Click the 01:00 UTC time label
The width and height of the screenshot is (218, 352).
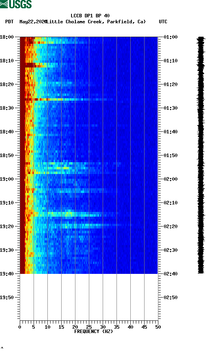click(x=171, y=37)
